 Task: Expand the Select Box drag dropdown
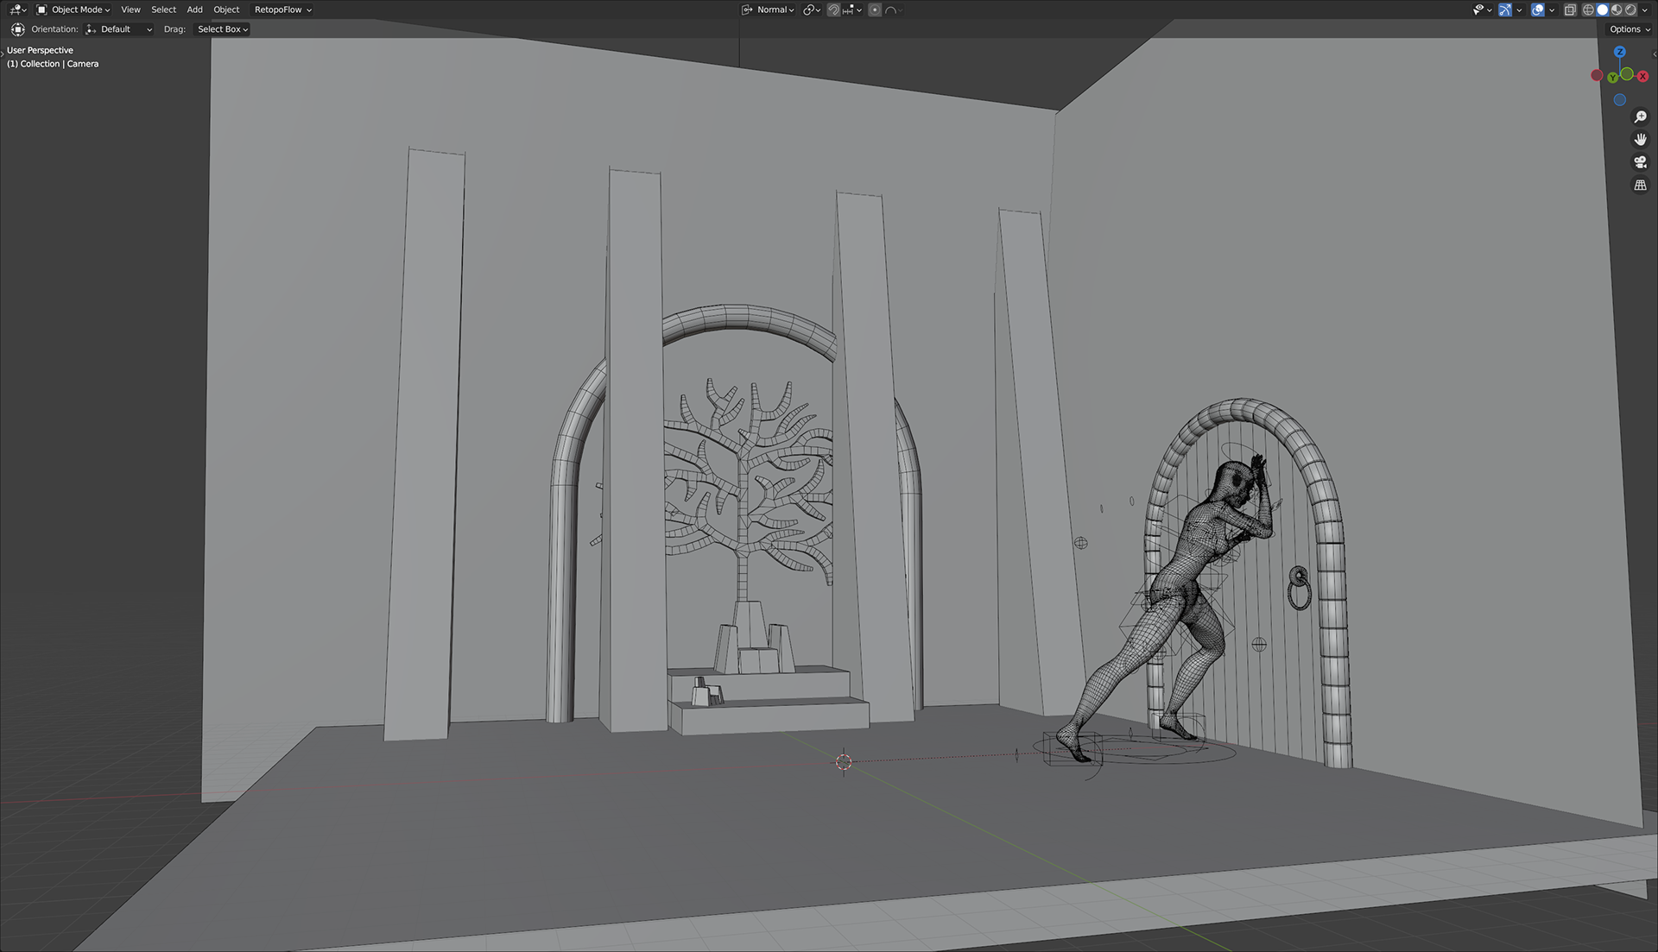pos(223,29)
